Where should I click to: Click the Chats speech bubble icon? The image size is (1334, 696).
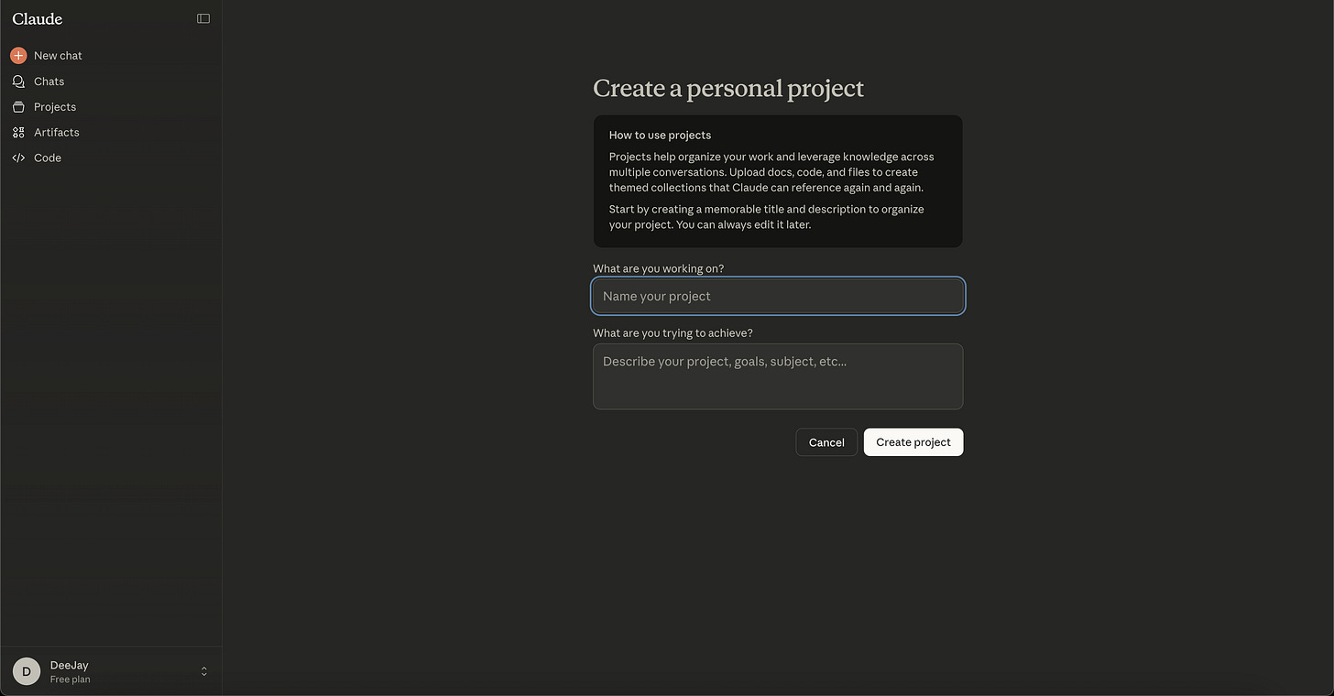[18, 82]
